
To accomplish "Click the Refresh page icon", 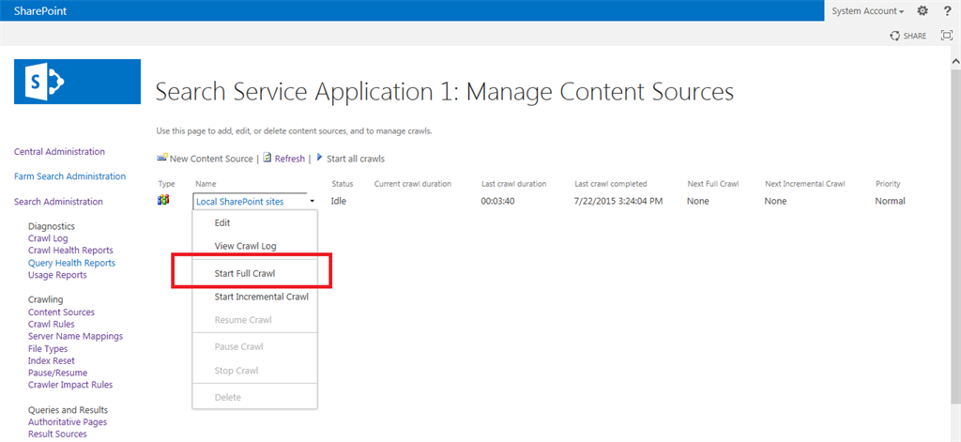I will (x=267, y=158).
